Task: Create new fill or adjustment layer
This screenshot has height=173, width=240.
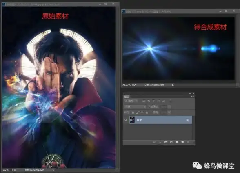Action: (171, 142)
